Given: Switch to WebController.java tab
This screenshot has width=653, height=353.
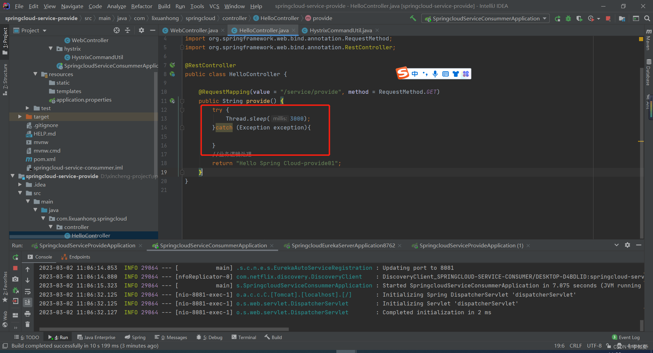Looking at the screenshot, I should click(x=194, y=30).
